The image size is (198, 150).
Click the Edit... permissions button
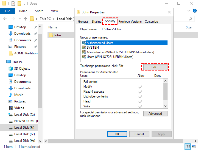pyautogui.click(x=155, y=67)
